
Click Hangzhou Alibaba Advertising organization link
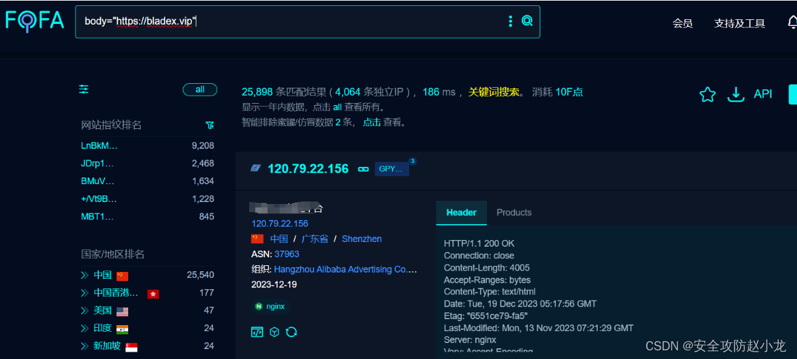coord(345,269)
